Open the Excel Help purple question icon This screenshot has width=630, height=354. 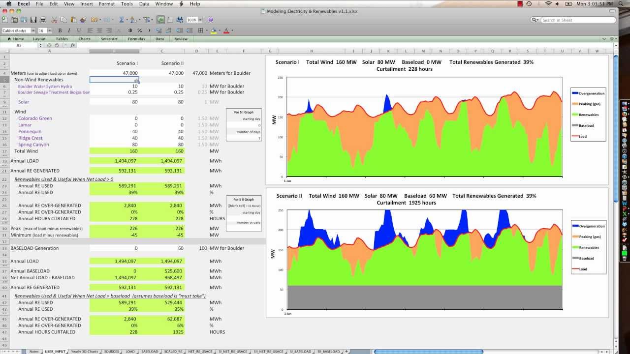210,20
